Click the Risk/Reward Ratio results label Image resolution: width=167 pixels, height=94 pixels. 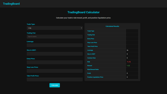click(93, 69)
